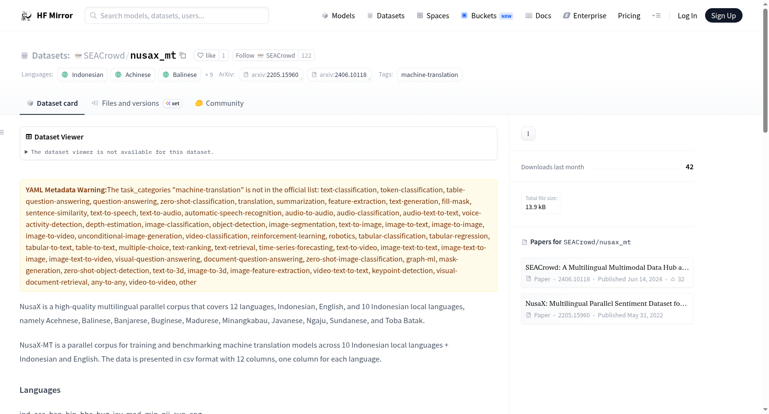Open the three-dot options menu in sidebar
Image resolution: width=769 pixels, height=414 pixels.
pyautogui.click(x=528, y=134)
